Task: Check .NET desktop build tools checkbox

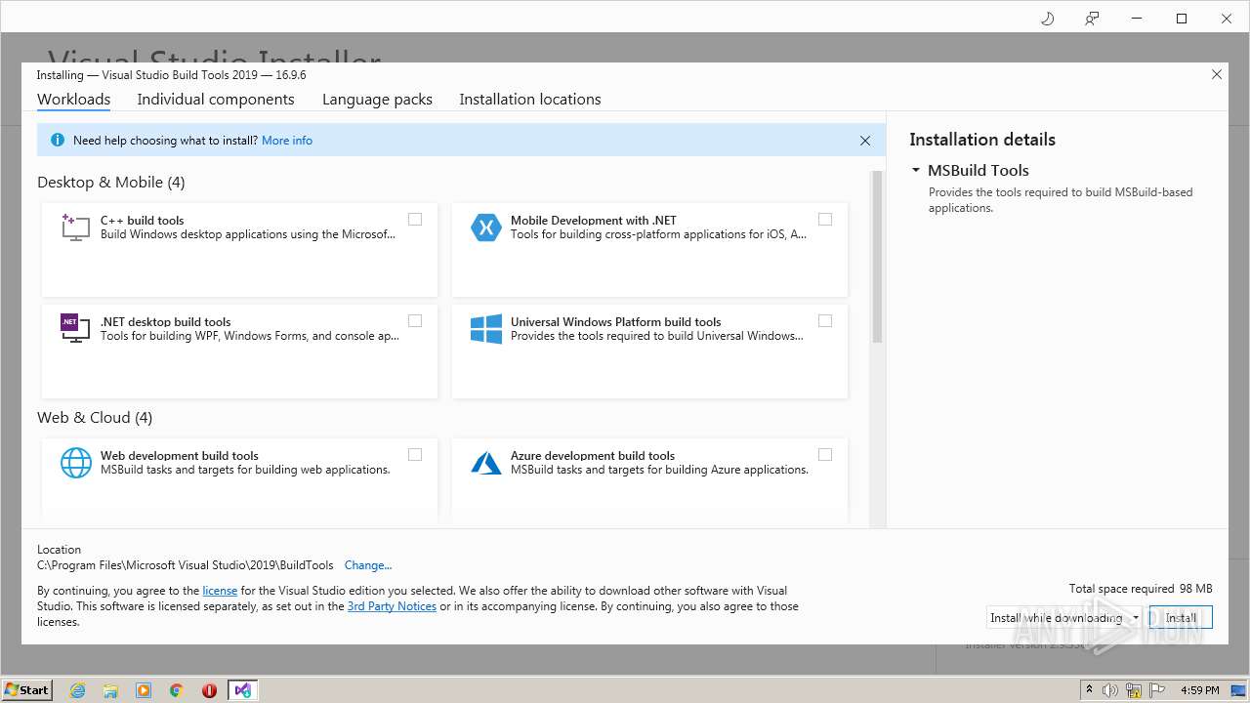Action: pyautogui.click(x=415, y=320)
